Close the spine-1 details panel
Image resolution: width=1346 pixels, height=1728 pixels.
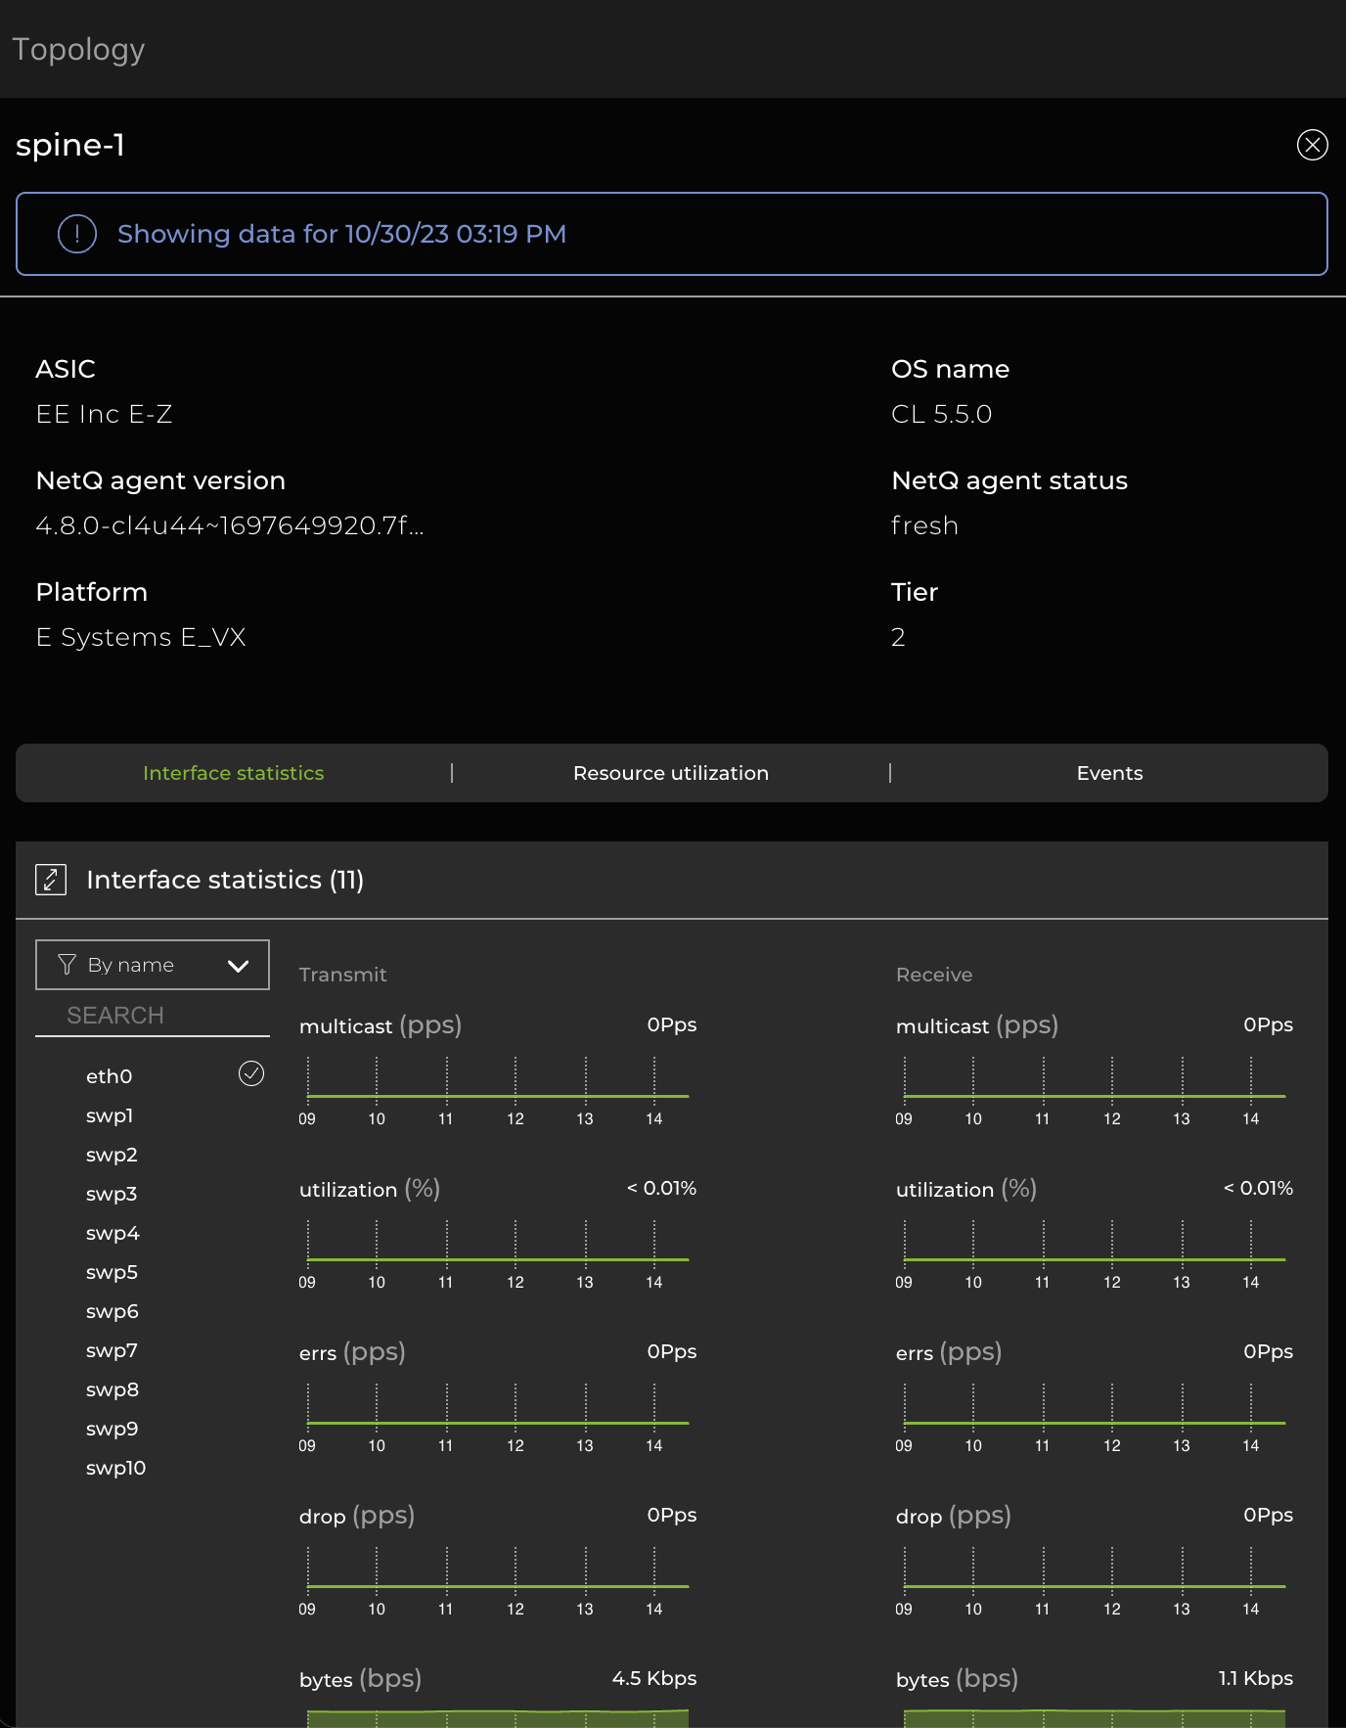[1312, 145]
